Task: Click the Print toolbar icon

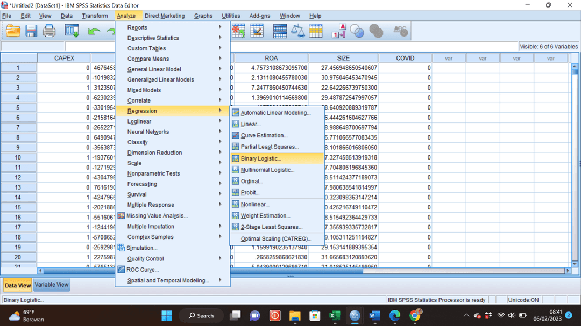Action: (49, 31)
